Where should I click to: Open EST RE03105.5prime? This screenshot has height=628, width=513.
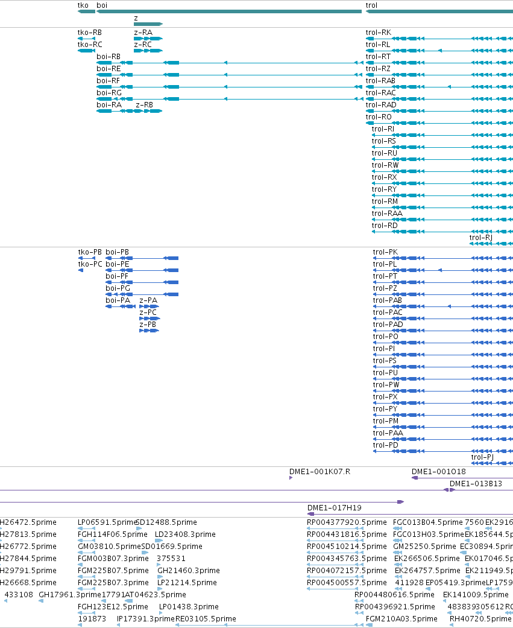point(206,618)
